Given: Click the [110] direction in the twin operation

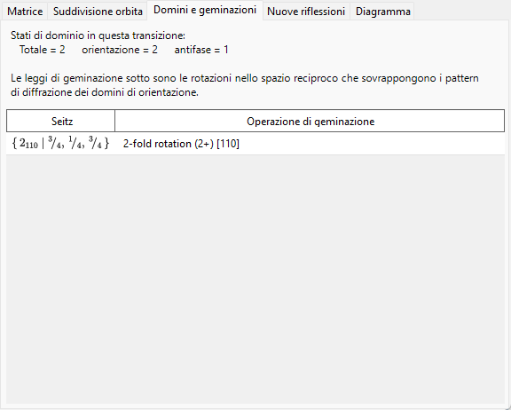Looking at the screenshot, I should 228,144.
